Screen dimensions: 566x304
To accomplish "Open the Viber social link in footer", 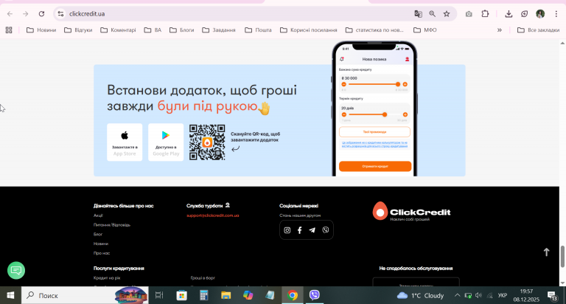I will point(326,230).
